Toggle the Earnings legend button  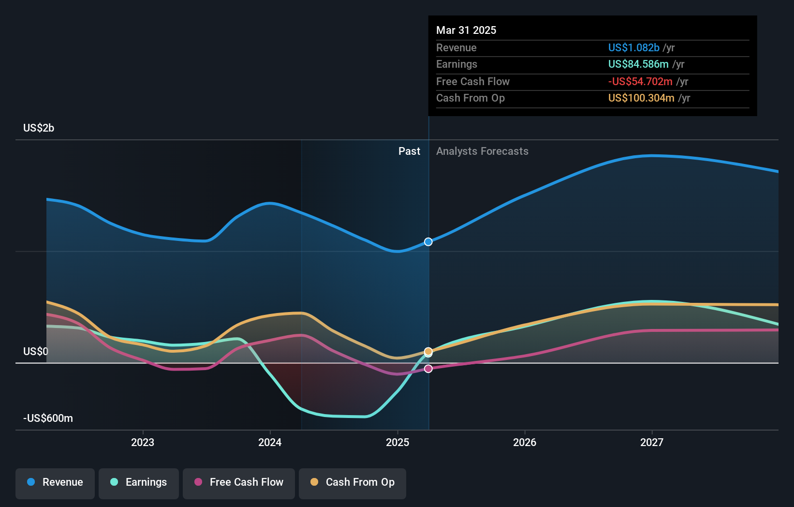(x=139, y=483)
